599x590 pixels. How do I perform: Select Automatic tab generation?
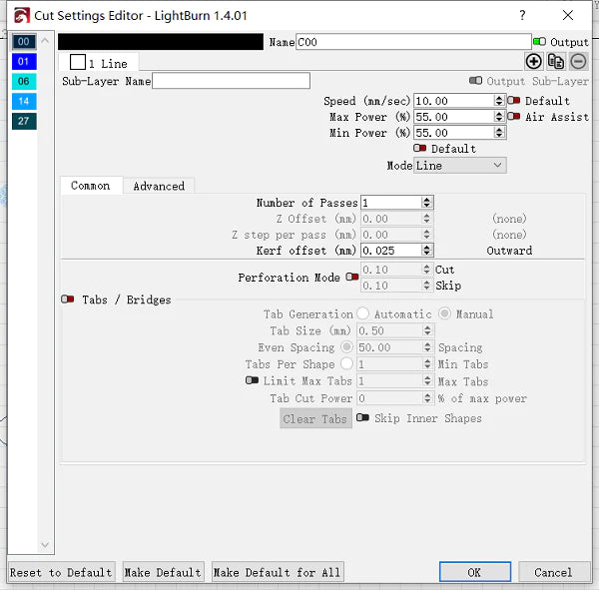pyautogui.click(x=363, y=313)
